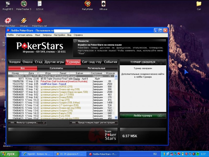Open PokerStars.net desktop shortcut
This screenshot has height=157, width=209.
[x=40, y=22]
